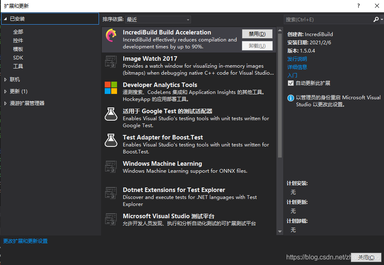Click the 计划卸载 label

pos(297,221)
